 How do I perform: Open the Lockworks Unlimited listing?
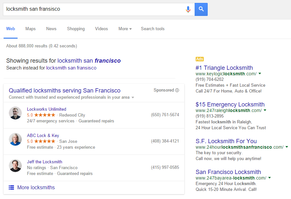pos(47,109)
